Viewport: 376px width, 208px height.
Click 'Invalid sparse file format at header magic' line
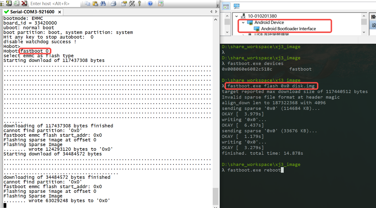click(281, 97)
